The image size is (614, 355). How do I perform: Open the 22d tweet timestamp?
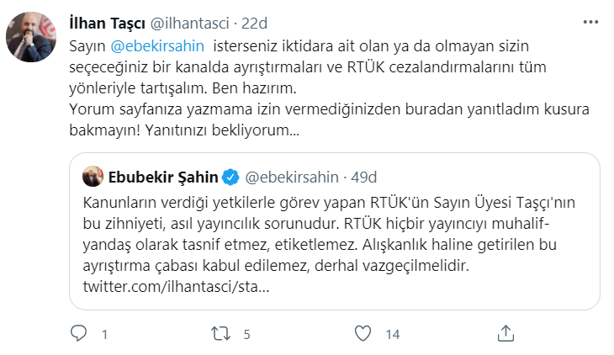point(254,24)
